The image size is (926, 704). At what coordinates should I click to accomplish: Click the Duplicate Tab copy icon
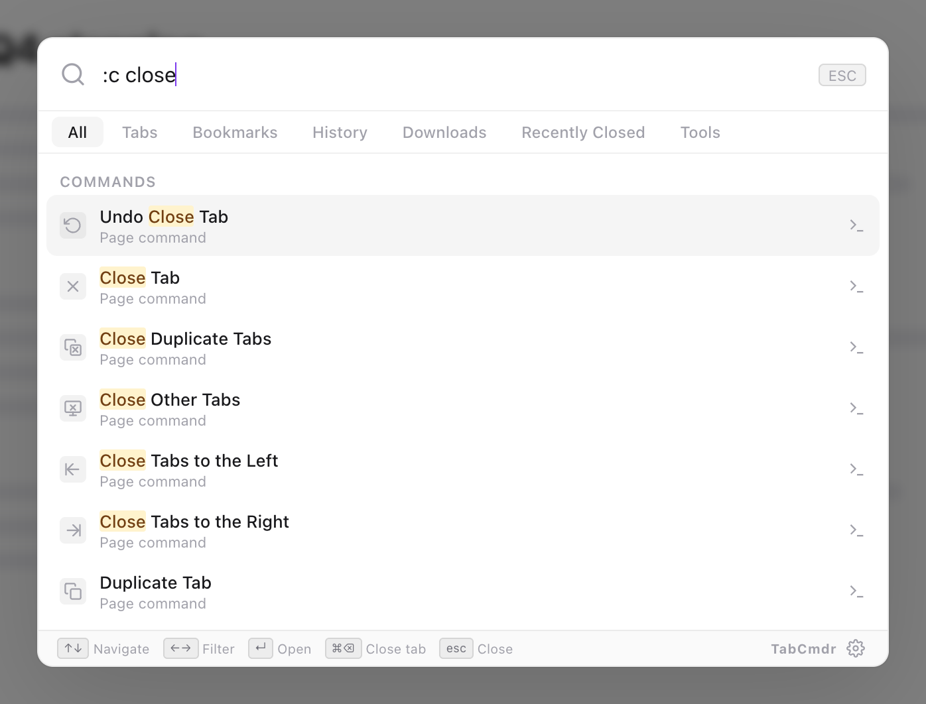73,591
